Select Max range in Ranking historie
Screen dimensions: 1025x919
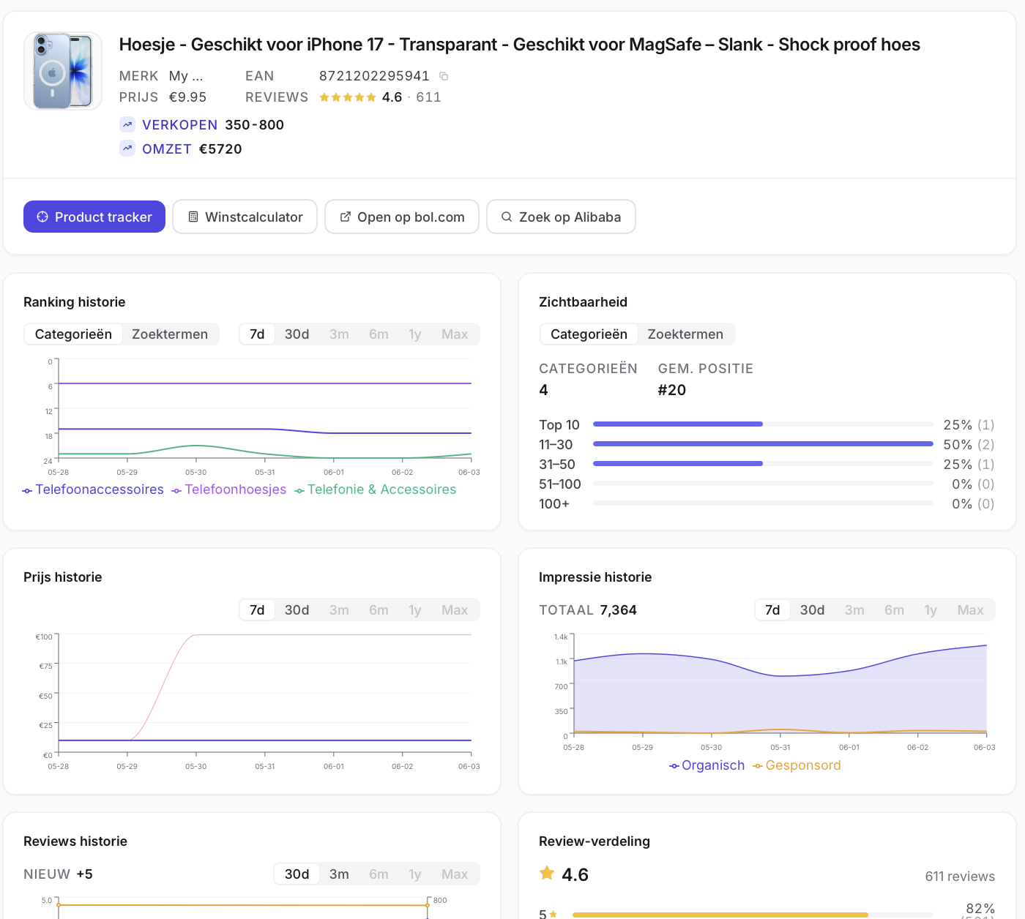click(455, 334)
